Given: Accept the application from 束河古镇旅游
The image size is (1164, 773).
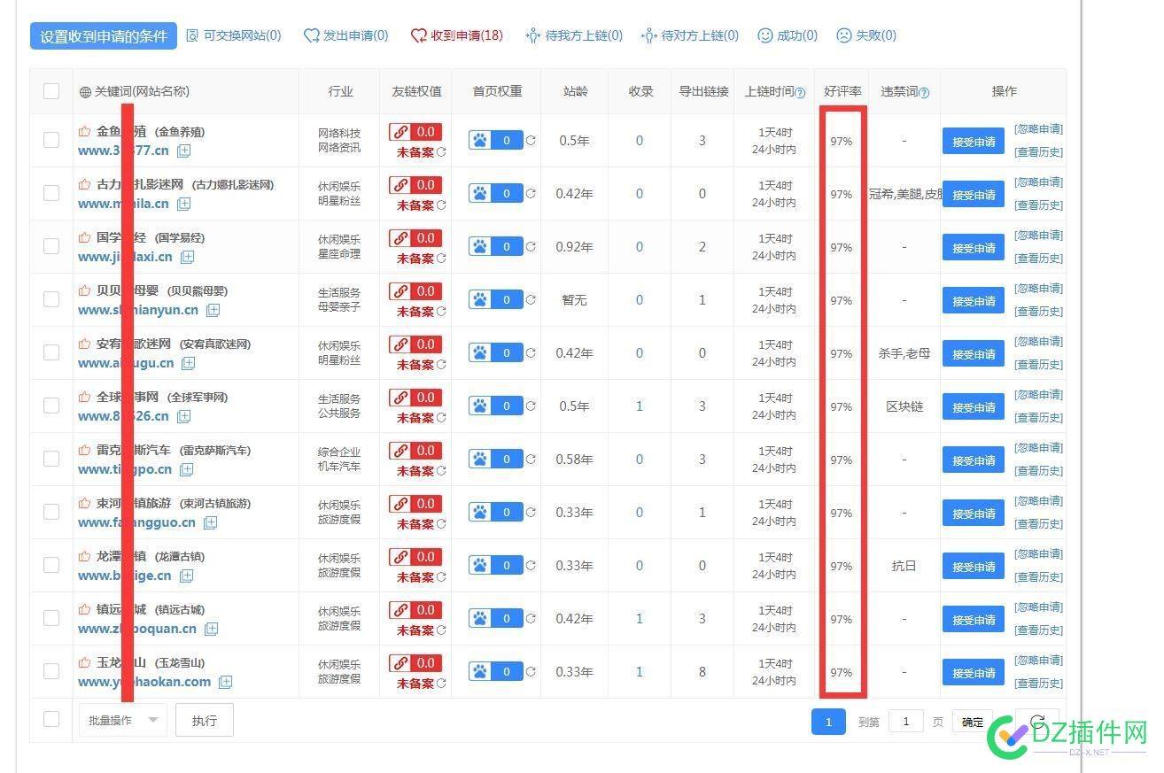Looking at the screenshot, I should pyautogui.click(x=974, y=513).
